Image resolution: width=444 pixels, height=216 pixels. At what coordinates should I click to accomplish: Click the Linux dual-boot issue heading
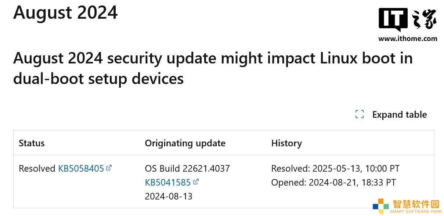point(213,68)
